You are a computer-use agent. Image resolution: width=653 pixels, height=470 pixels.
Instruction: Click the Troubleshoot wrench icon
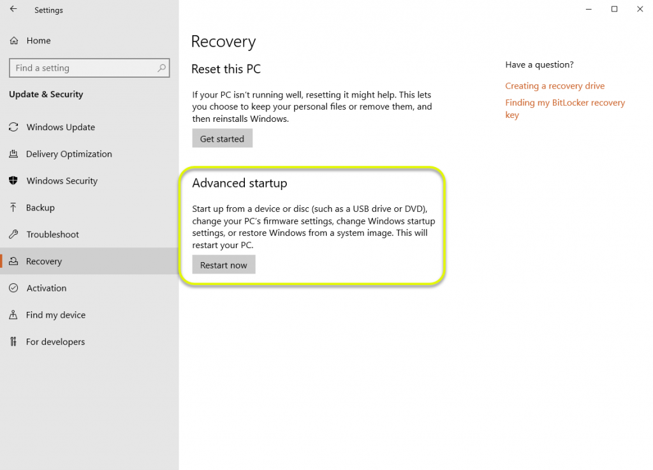13,235
